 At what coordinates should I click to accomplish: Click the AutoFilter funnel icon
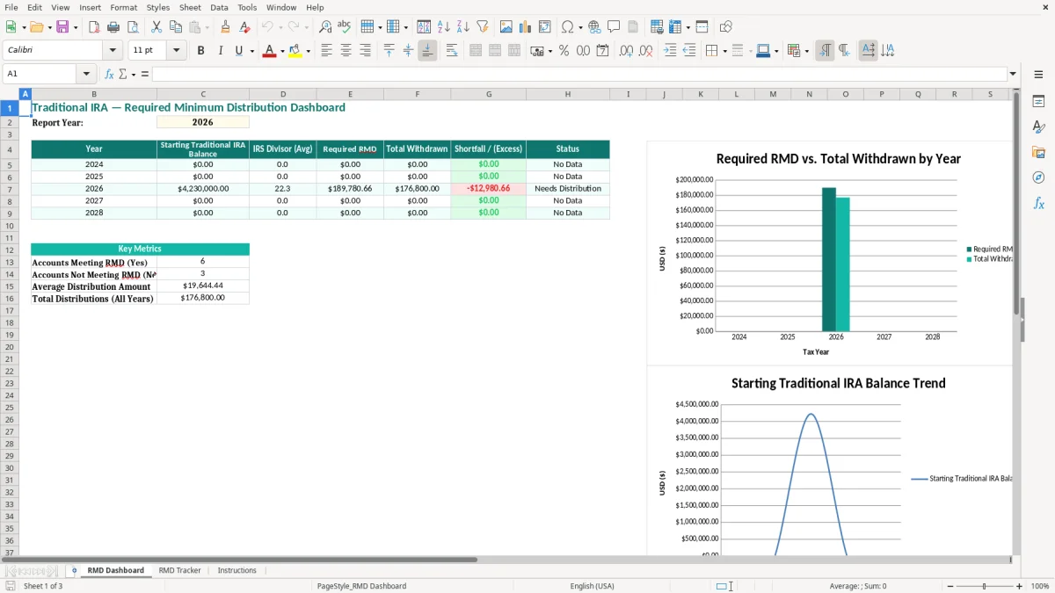point(482,27)
